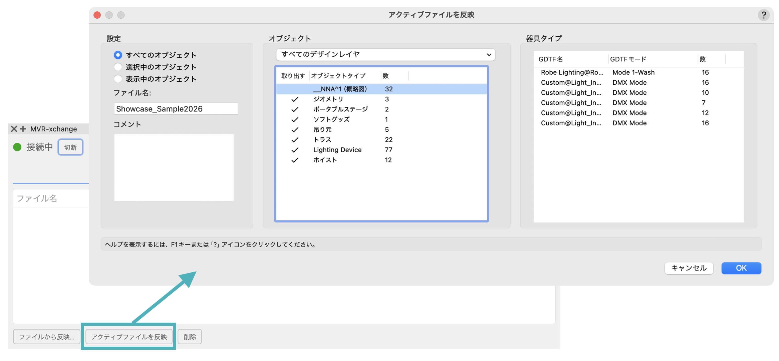Sort by GDTFモード column header
Screen dimensions: 779x361
point(628,59)
